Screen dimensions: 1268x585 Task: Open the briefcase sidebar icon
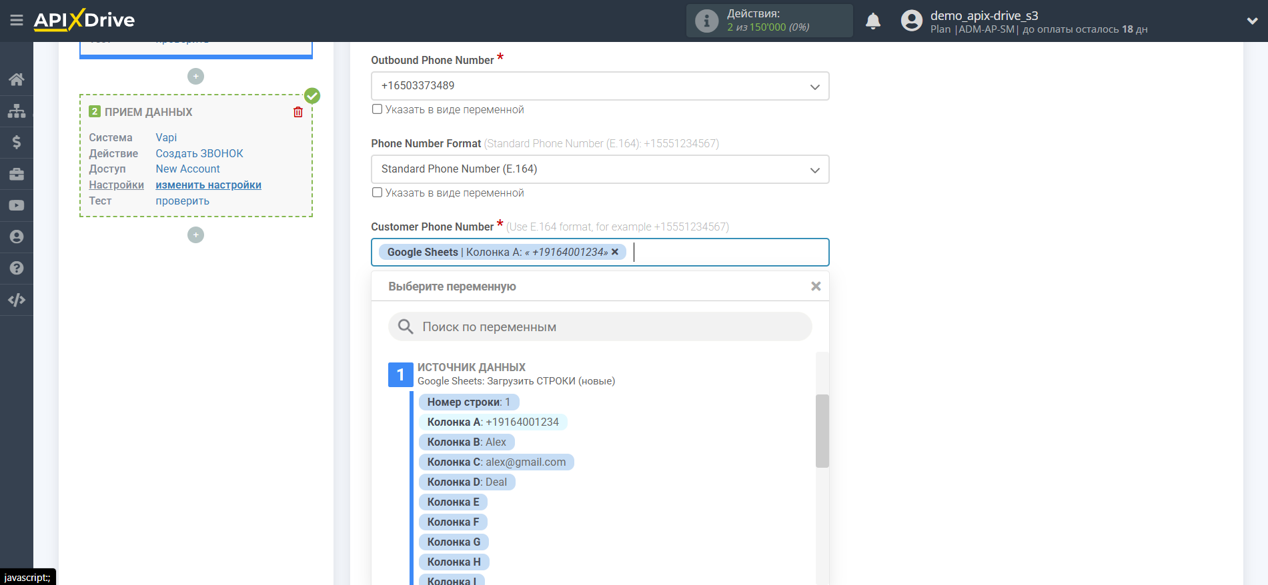(17, 174)
